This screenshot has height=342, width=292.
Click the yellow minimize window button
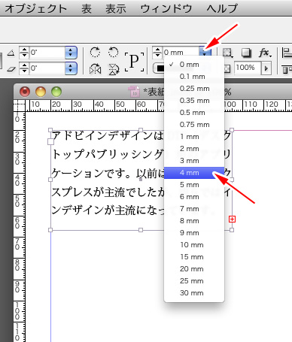[x=41, y=92]
